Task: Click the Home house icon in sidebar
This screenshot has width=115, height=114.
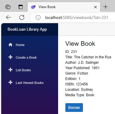Action: [x=10, y=45]
